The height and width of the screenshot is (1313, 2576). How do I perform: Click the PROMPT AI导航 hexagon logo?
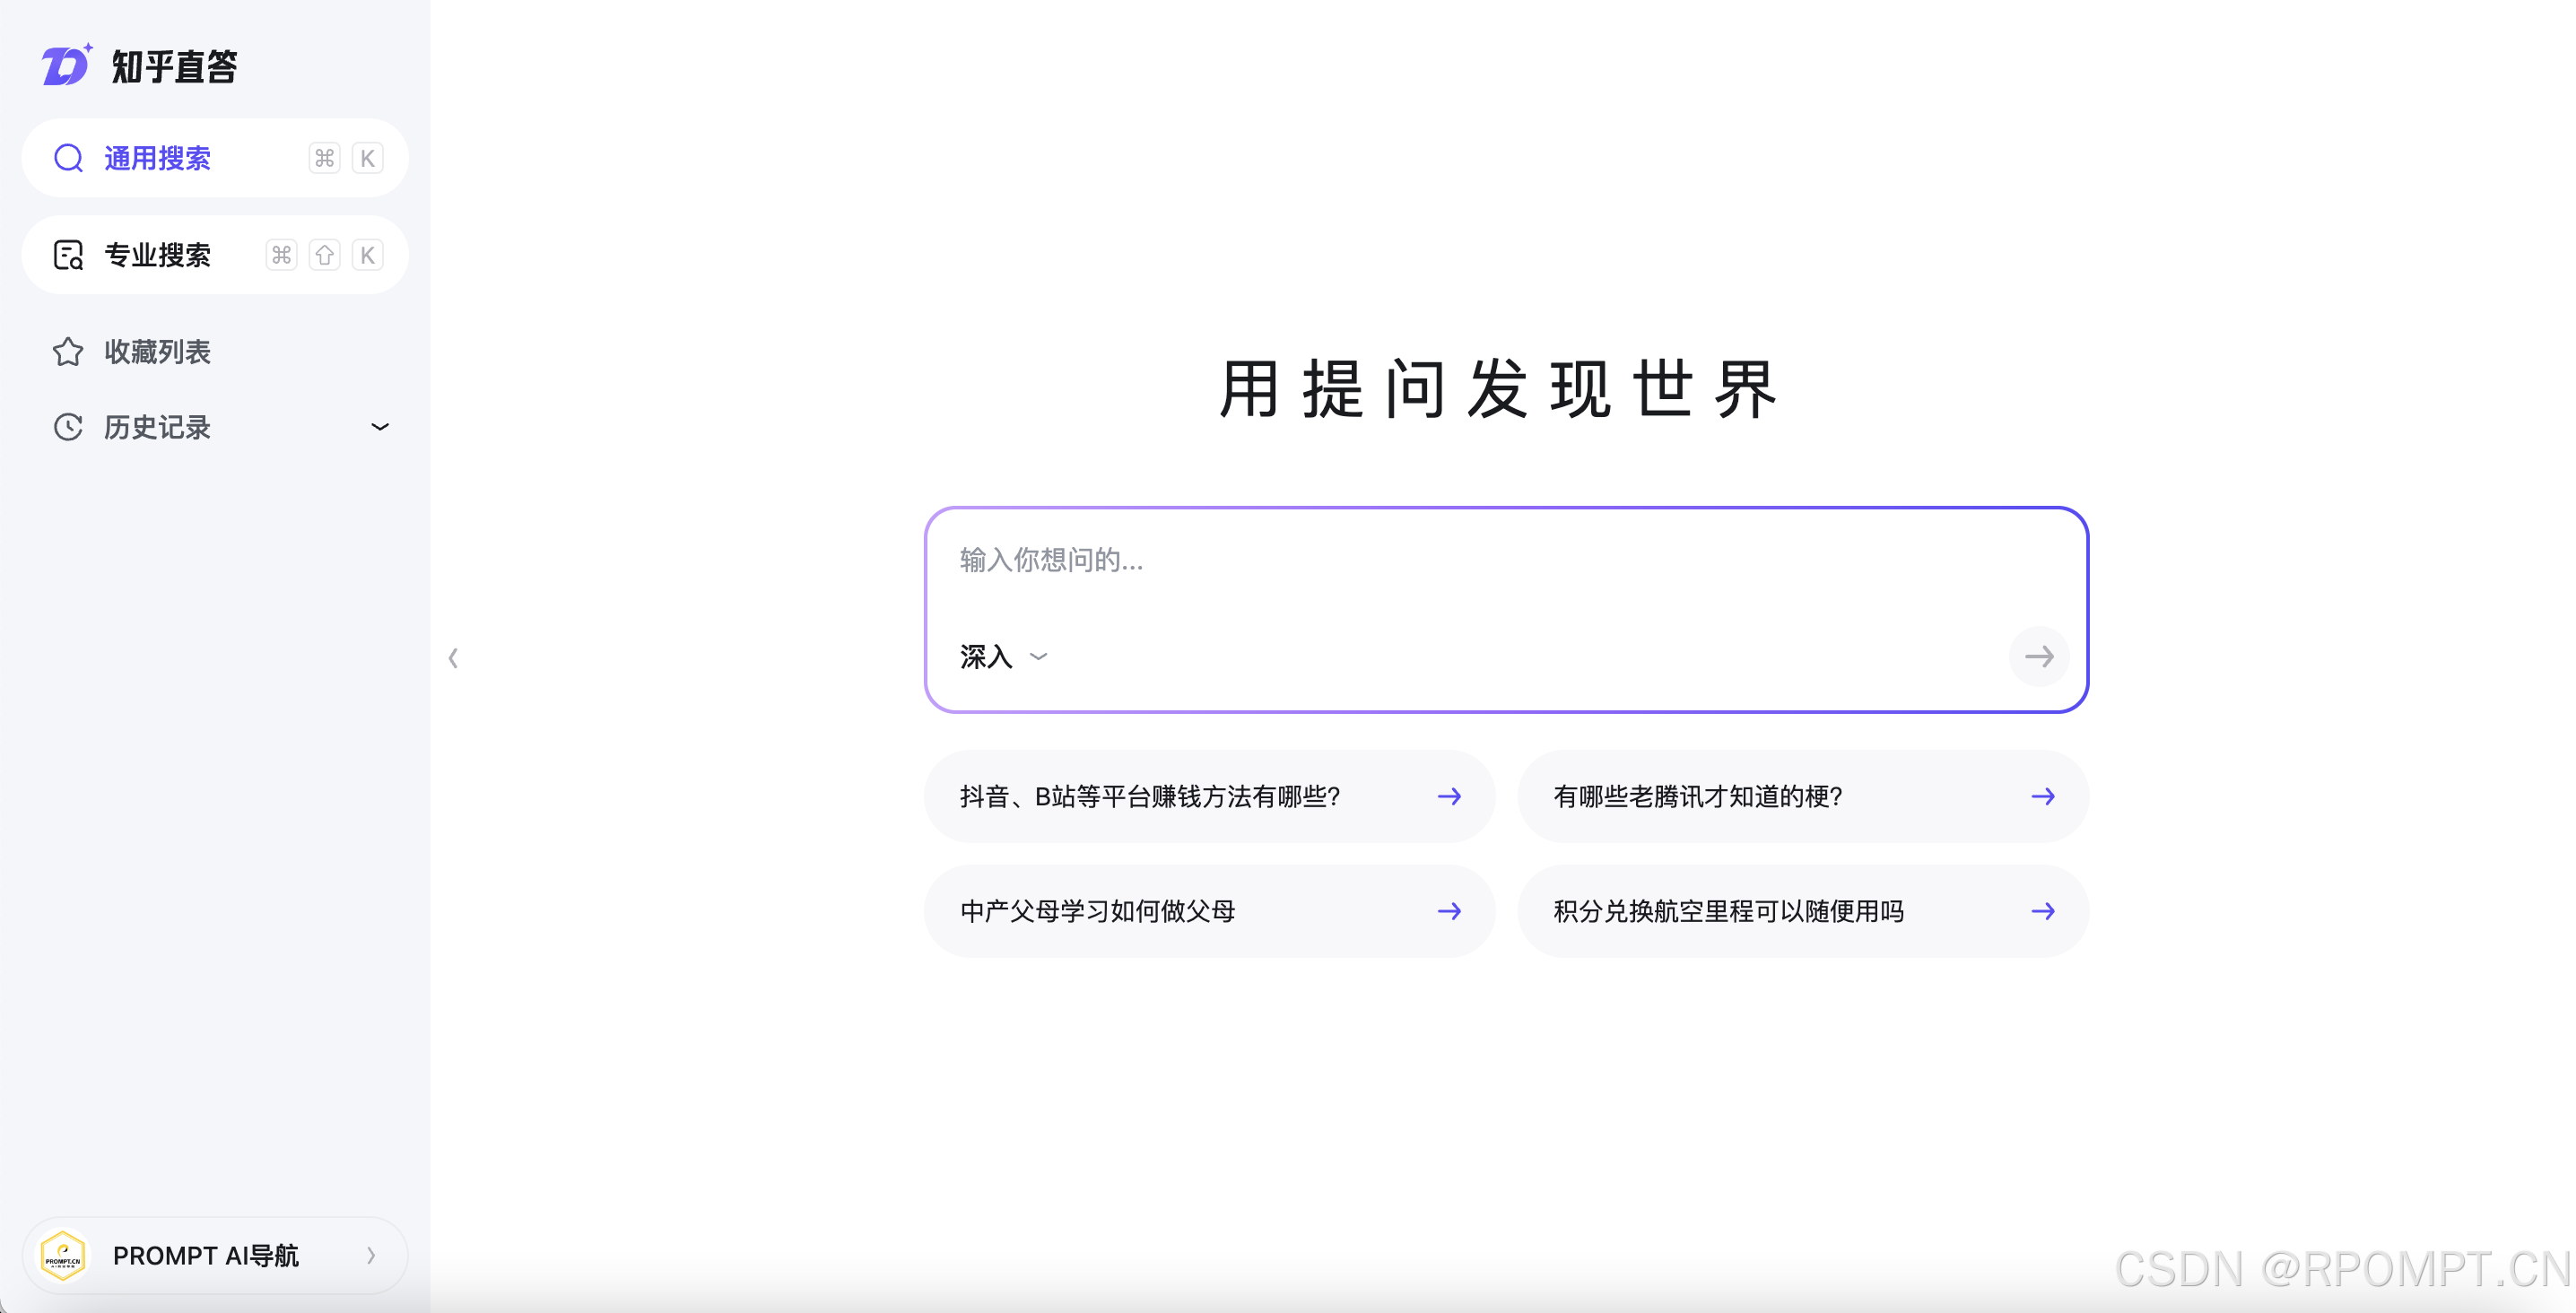[63, 1255]
